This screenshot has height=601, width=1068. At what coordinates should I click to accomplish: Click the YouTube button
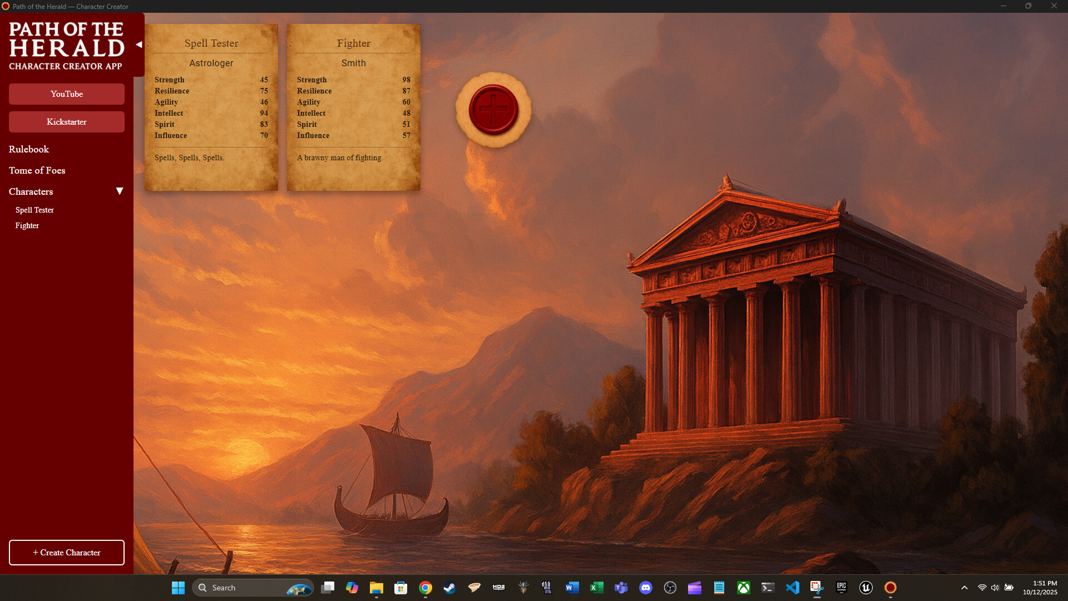click(x=66, y=93)
